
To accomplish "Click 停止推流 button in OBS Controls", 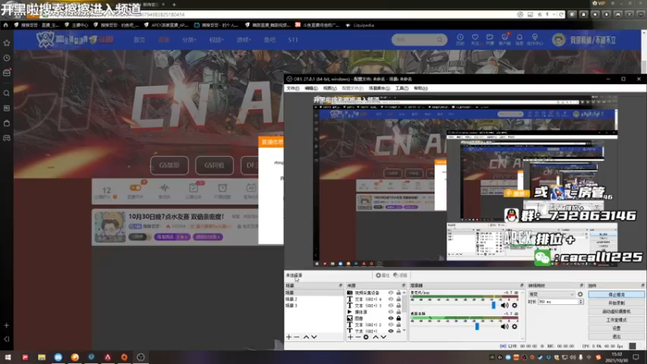I will tap(616, 294).
